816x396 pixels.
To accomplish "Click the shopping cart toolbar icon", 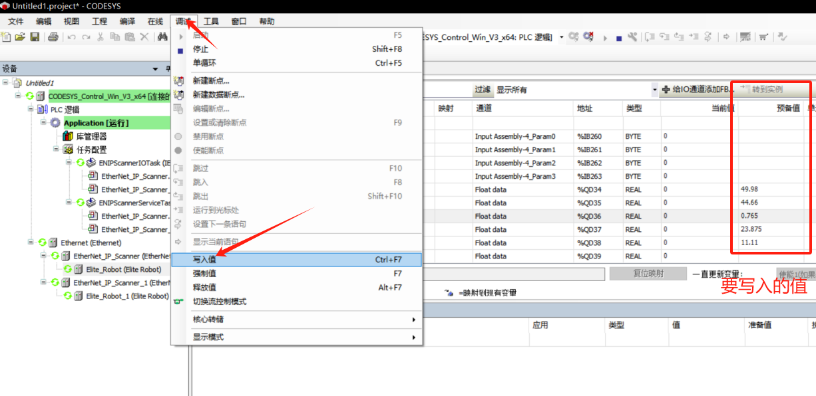I will (763, 37).
